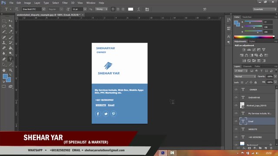The width and height of the screenshot is (278, 156).
Task: Toggle text orientation icon in options bar
Action: 17,9
